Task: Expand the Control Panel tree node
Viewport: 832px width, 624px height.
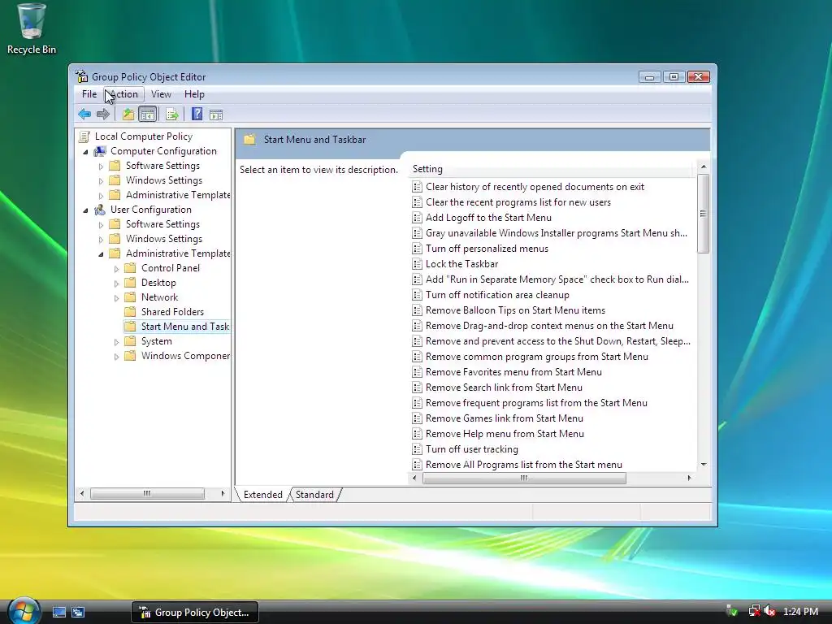Action: (116, 269)
